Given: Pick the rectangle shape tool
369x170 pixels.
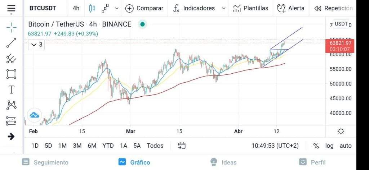Looking at the screenshot, I should click(11, 74).
